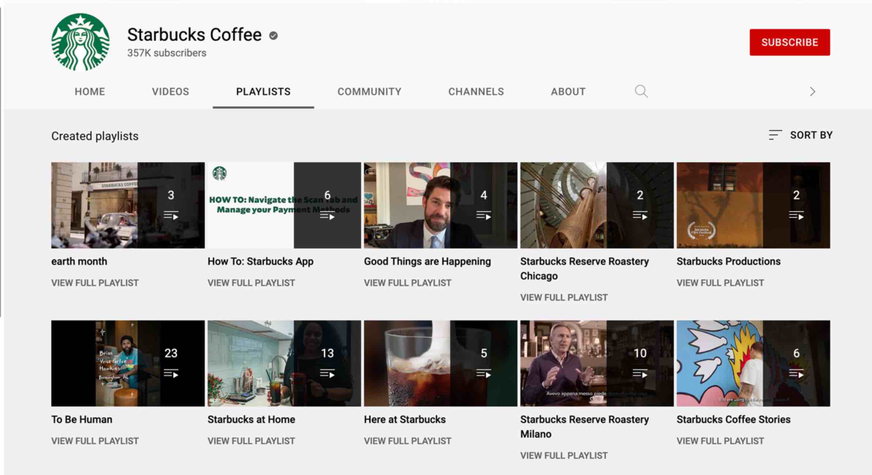
Task: Open the How To: Starbucks App thumbnail
Action: pos(284,205)
